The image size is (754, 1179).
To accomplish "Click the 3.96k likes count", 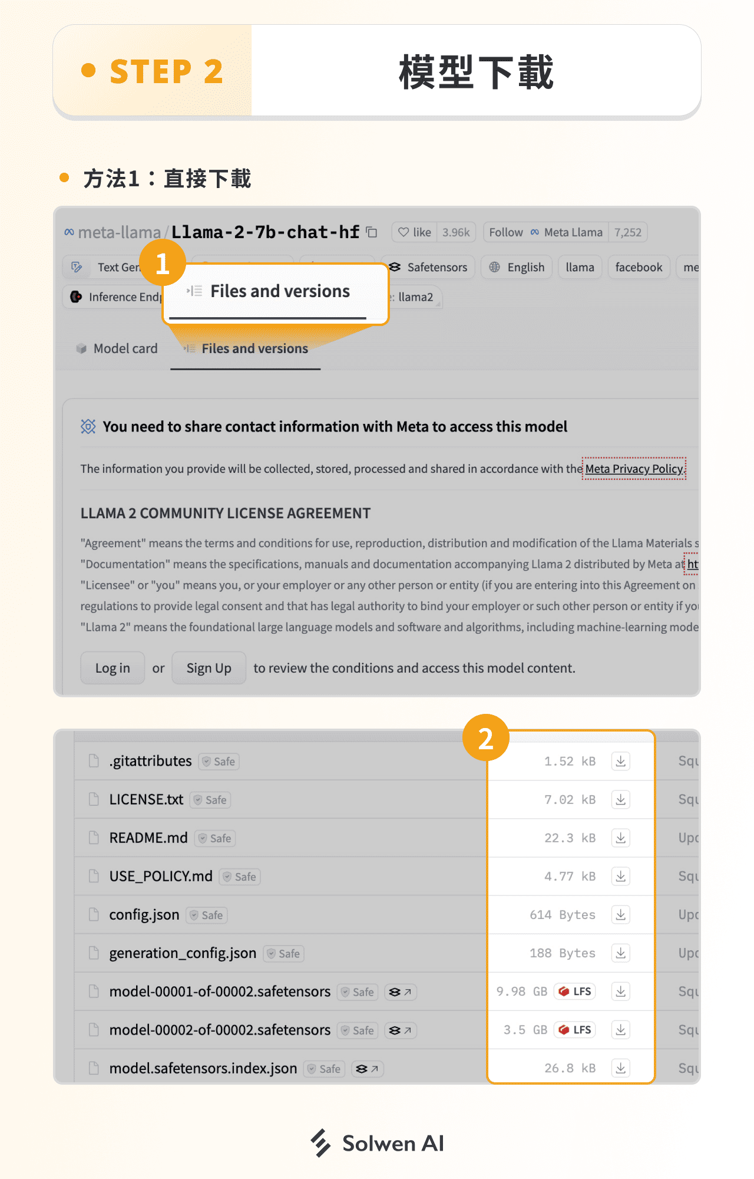I will (x=456, y=232).
